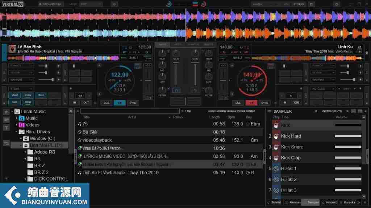Play or pause the right deck
This screenshot has width=371, height=208.
click(251, 103)
